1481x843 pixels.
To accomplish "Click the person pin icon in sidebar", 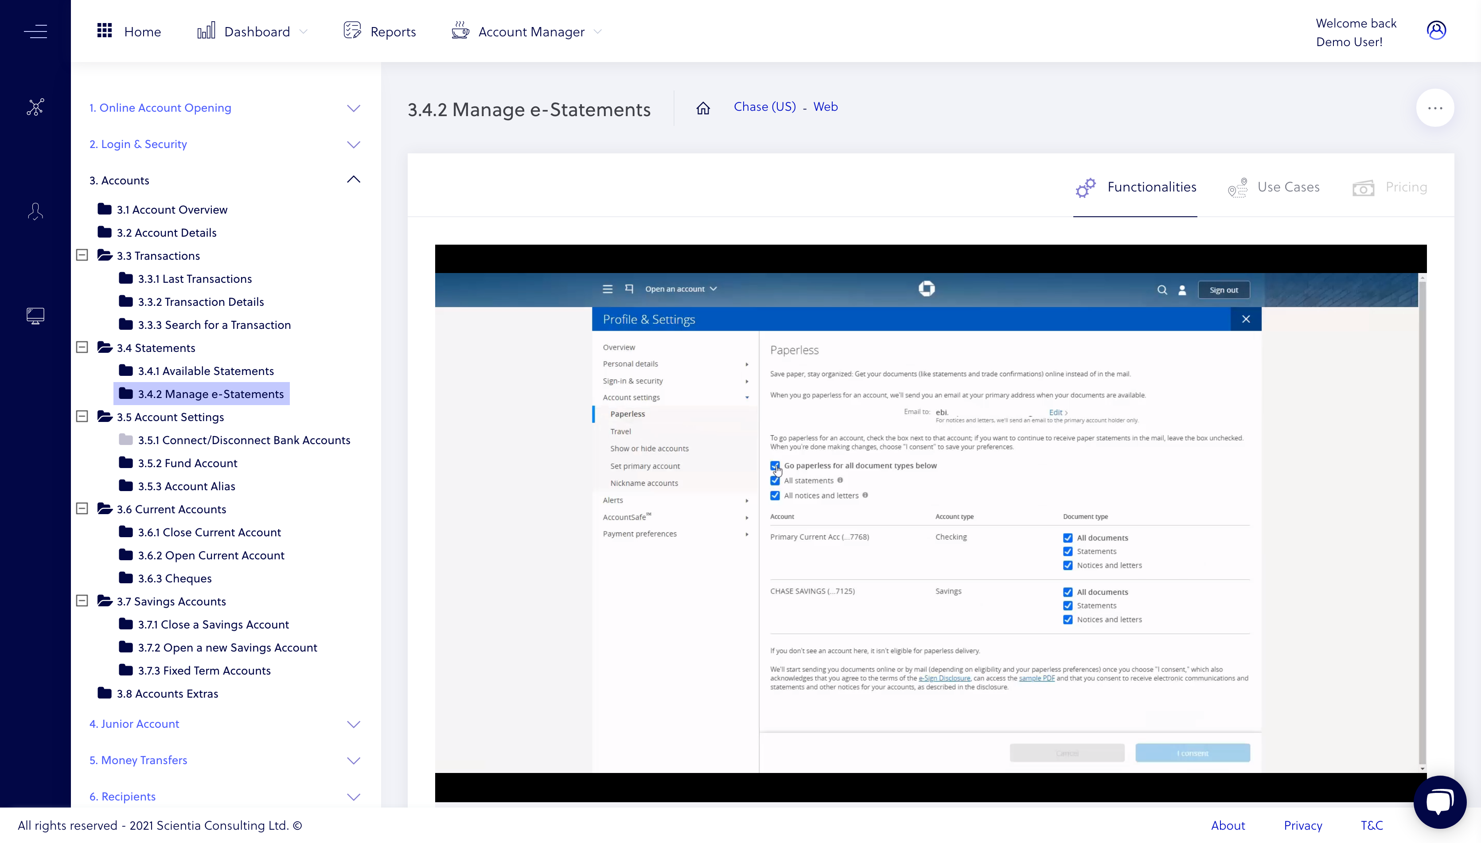I will coord(35,211).
